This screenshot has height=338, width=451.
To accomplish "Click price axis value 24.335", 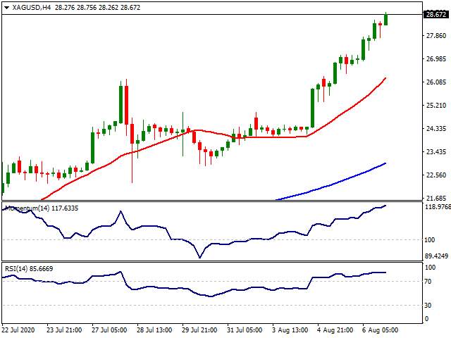I will [x=436, y=128].
